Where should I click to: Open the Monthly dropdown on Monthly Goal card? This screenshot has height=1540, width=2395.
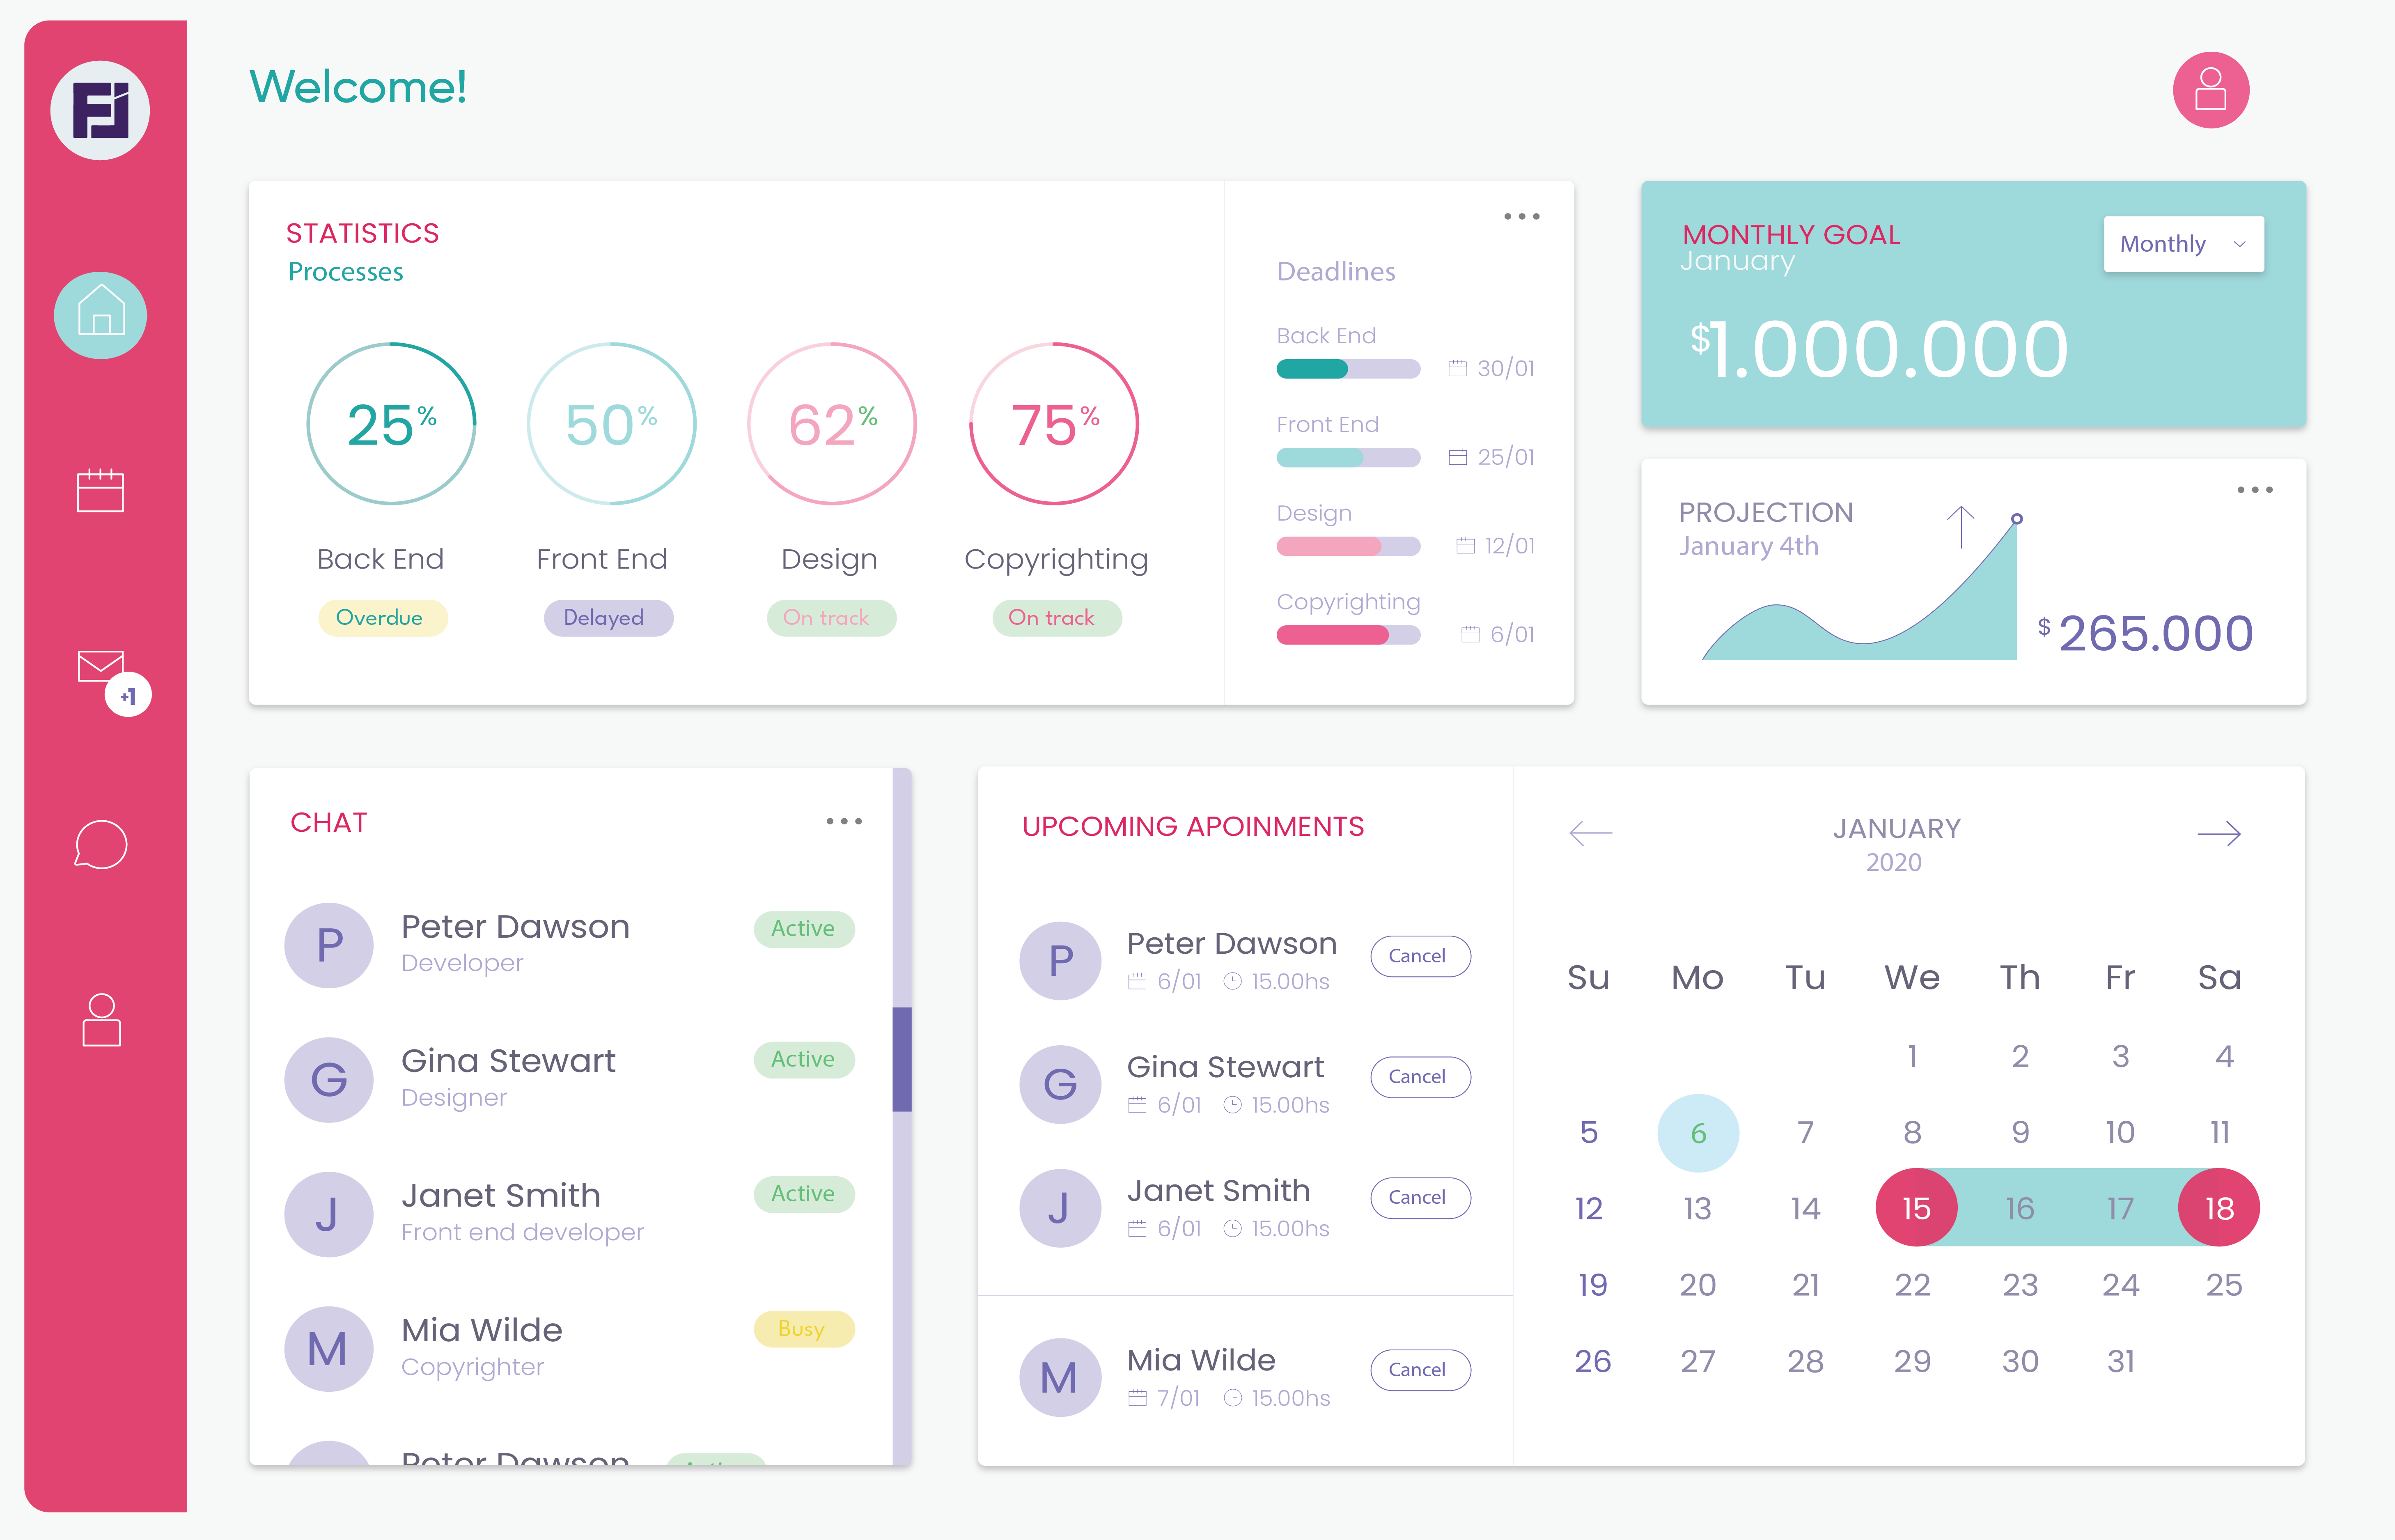[2183, 243]
